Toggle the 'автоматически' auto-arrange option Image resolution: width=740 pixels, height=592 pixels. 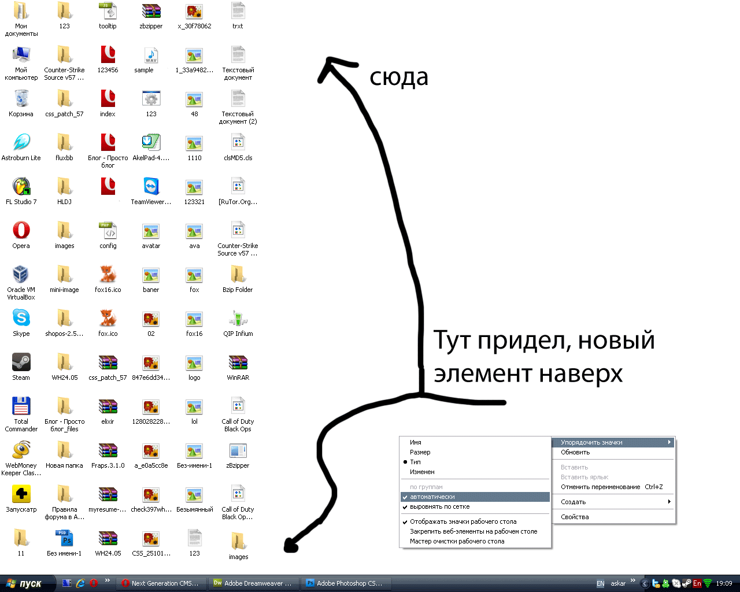click(x=432, y=497)
